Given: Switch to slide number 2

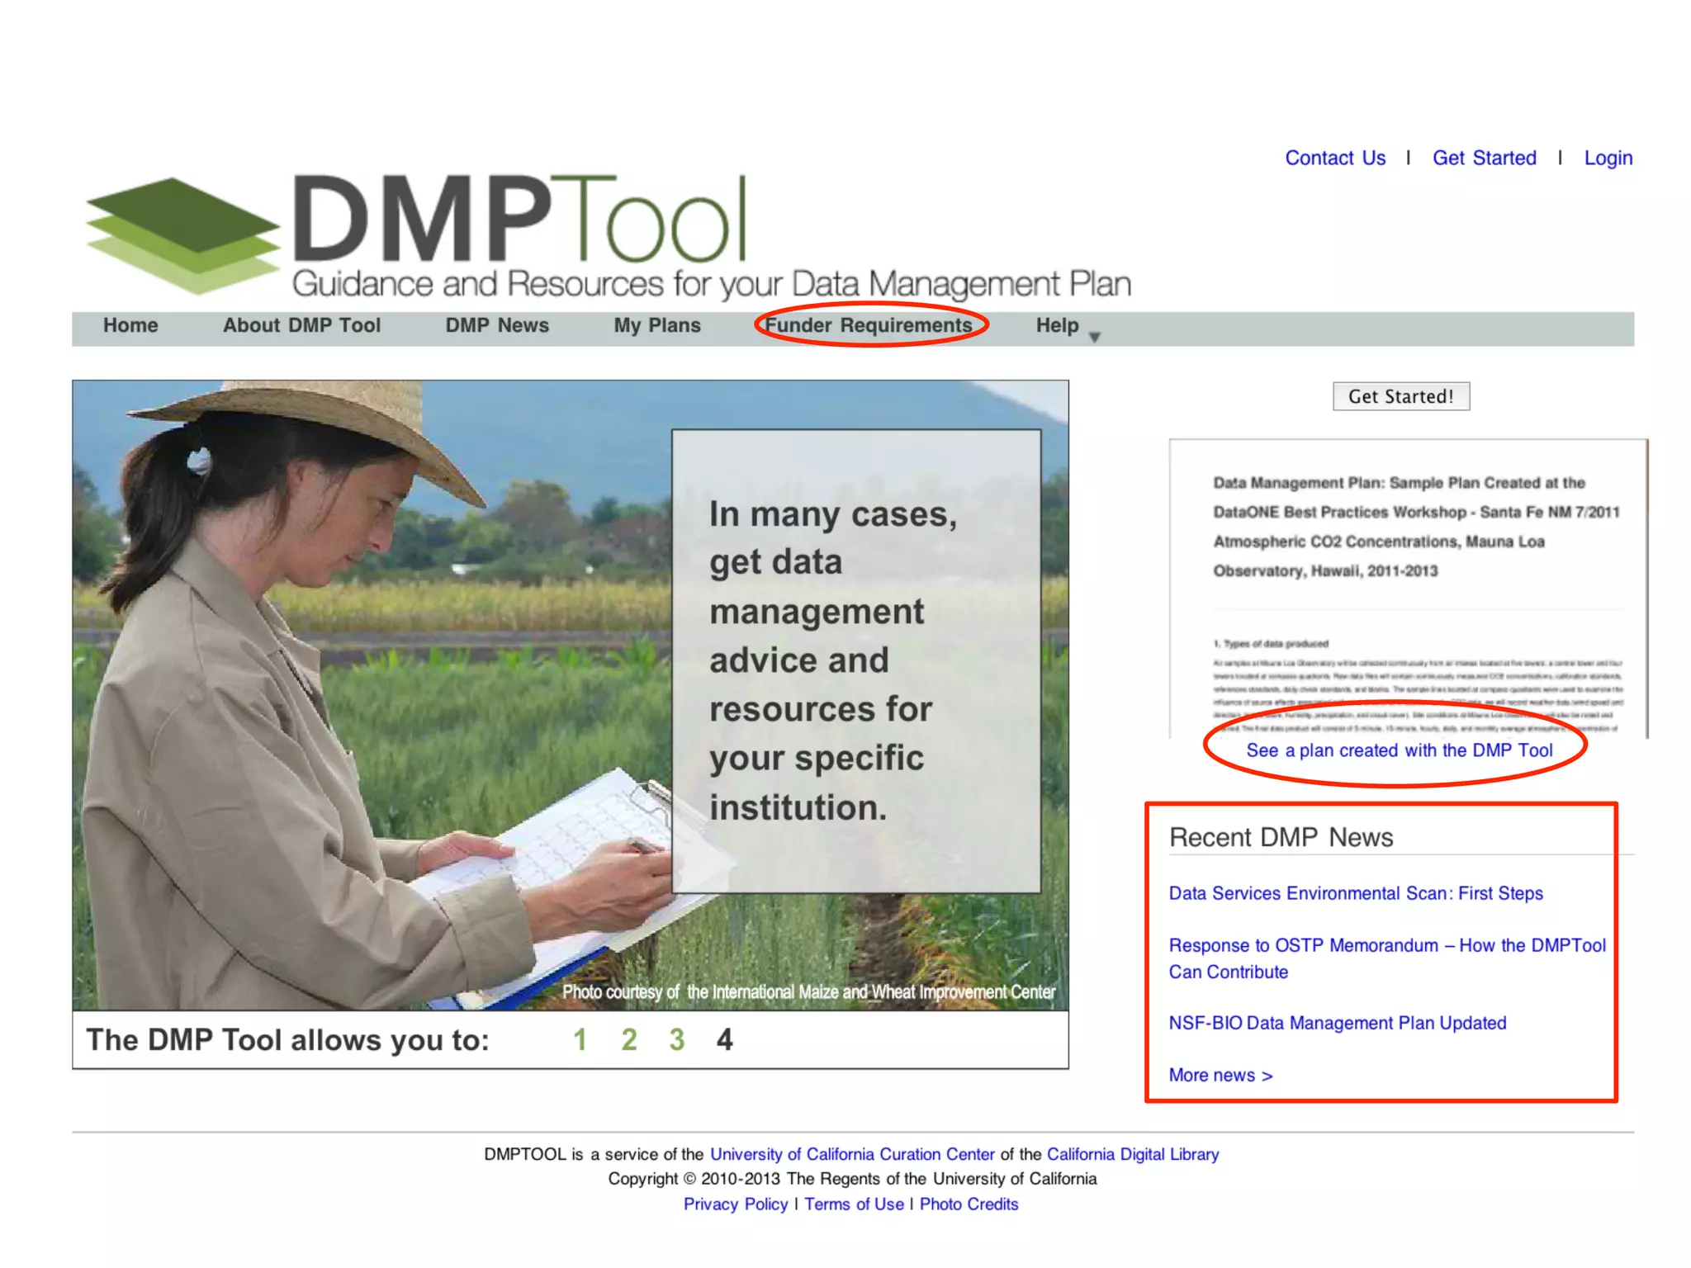Looking at the screenshot, I should click(x=629, y=1040).
